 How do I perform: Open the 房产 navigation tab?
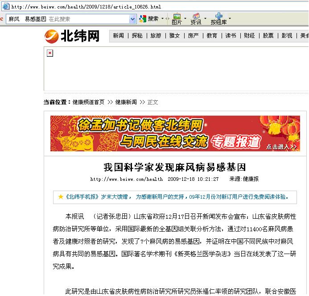(x=193, y=36)
